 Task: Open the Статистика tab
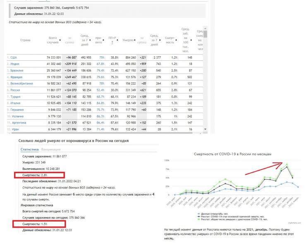pyautogui.click(x=29, y=149)
